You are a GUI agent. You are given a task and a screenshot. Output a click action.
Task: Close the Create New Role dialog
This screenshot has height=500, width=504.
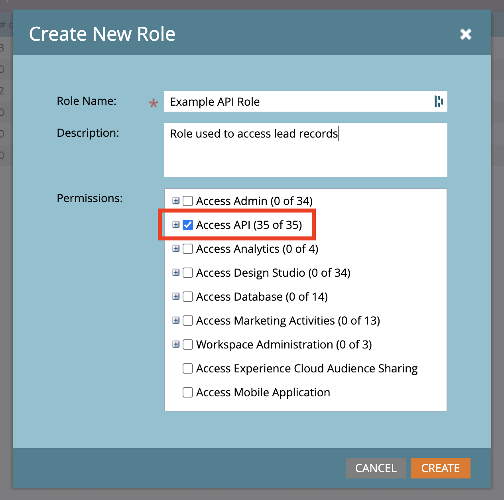[x=465, y=34]
